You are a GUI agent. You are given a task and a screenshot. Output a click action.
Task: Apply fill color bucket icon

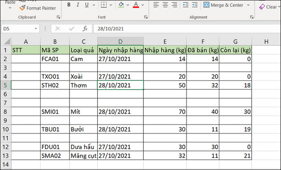pos(121,5)
